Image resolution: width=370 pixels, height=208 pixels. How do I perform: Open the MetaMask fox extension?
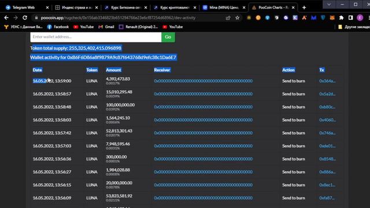tap(332, 18)
